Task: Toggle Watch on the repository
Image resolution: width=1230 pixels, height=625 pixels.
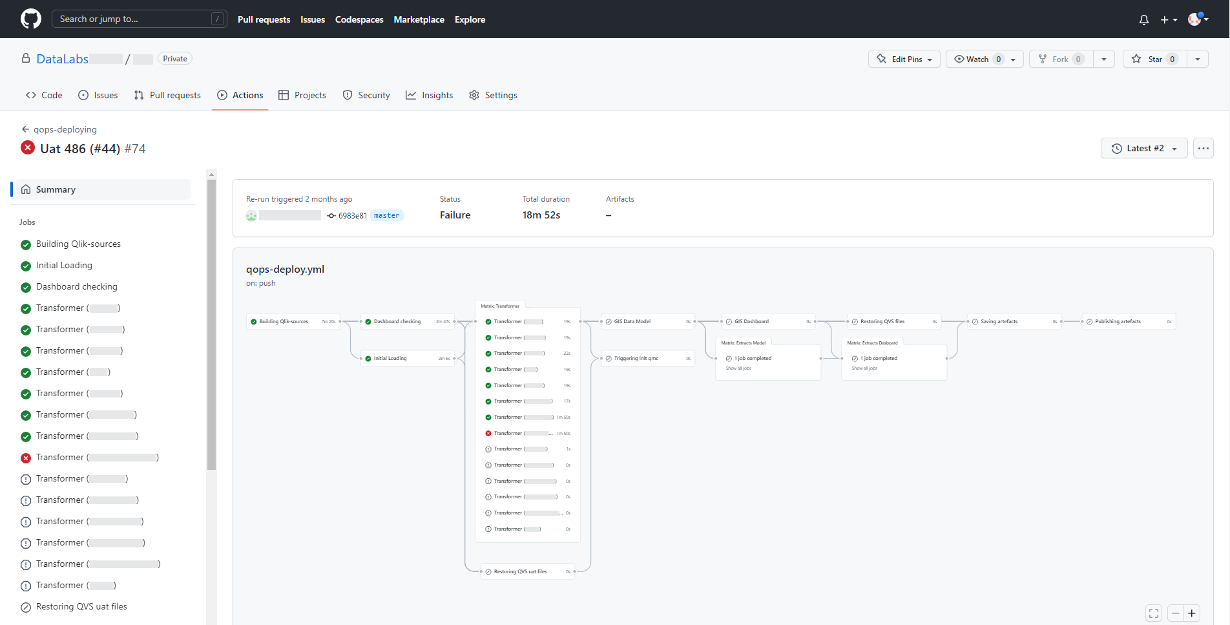Action: [x=977, y=59]
